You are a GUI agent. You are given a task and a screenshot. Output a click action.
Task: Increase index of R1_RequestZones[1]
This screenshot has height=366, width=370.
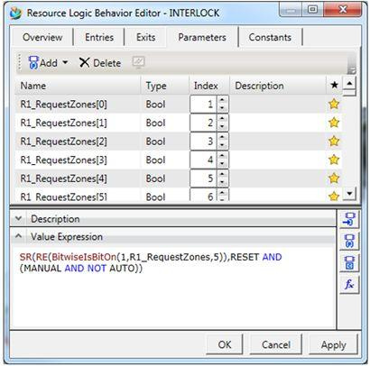click(222, 119)
